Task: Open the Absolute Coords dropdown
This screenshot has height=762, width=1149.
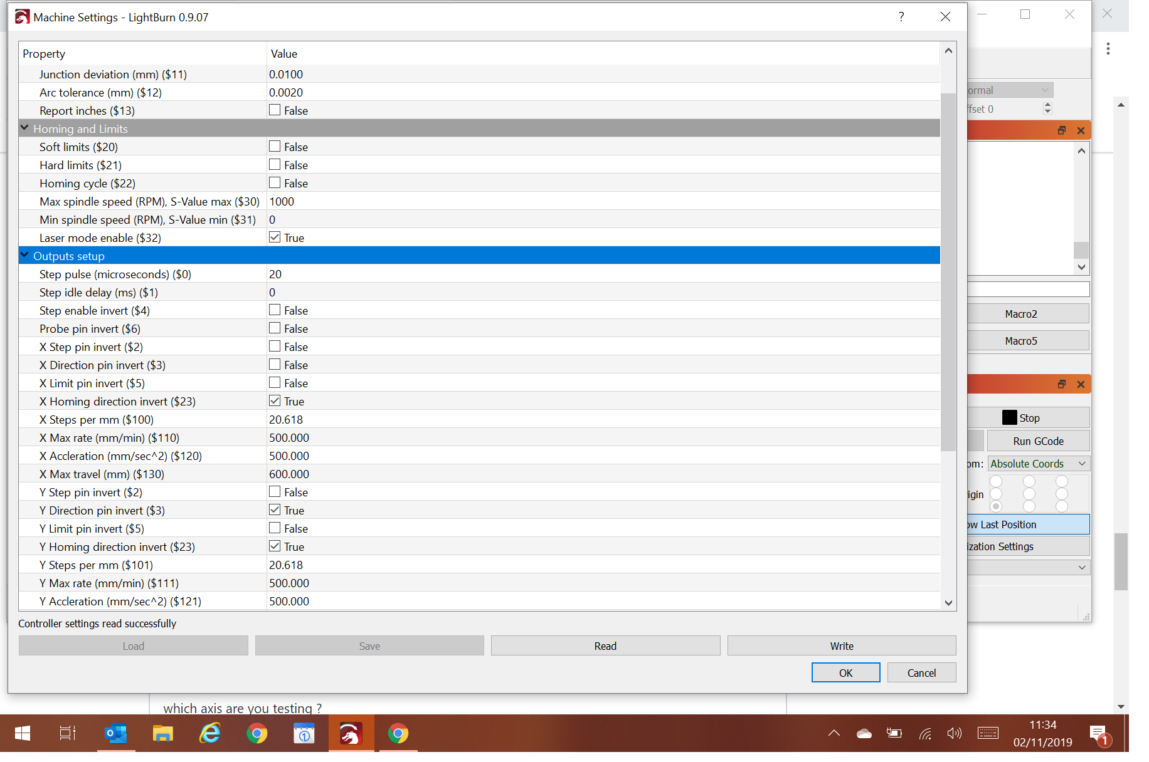Action: [x=1038, y=464]
